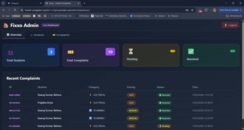Click complaint ID #0C657CD8
The width and height of the screenshot is (244, 130).
[15, 111]
